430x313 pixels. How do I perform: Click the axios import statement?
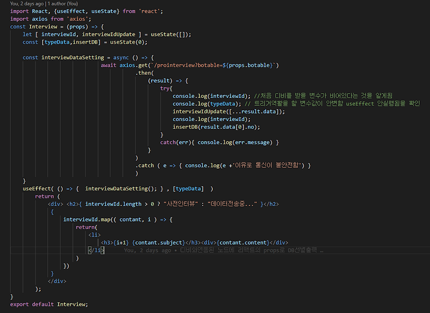pyautogui.click(x=46, y=19)
